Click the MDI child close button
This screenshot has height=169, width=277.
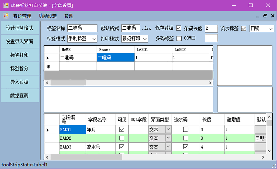point(272,16)
